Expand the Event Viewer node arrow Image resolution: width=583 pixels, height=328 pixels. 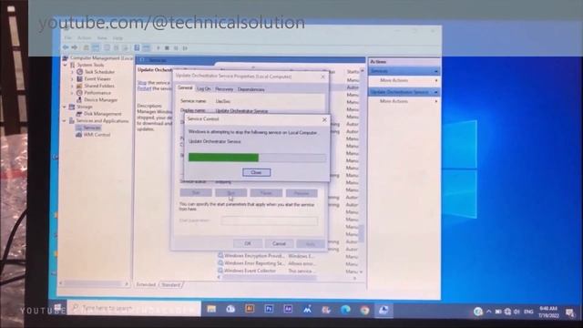point(72,79)
